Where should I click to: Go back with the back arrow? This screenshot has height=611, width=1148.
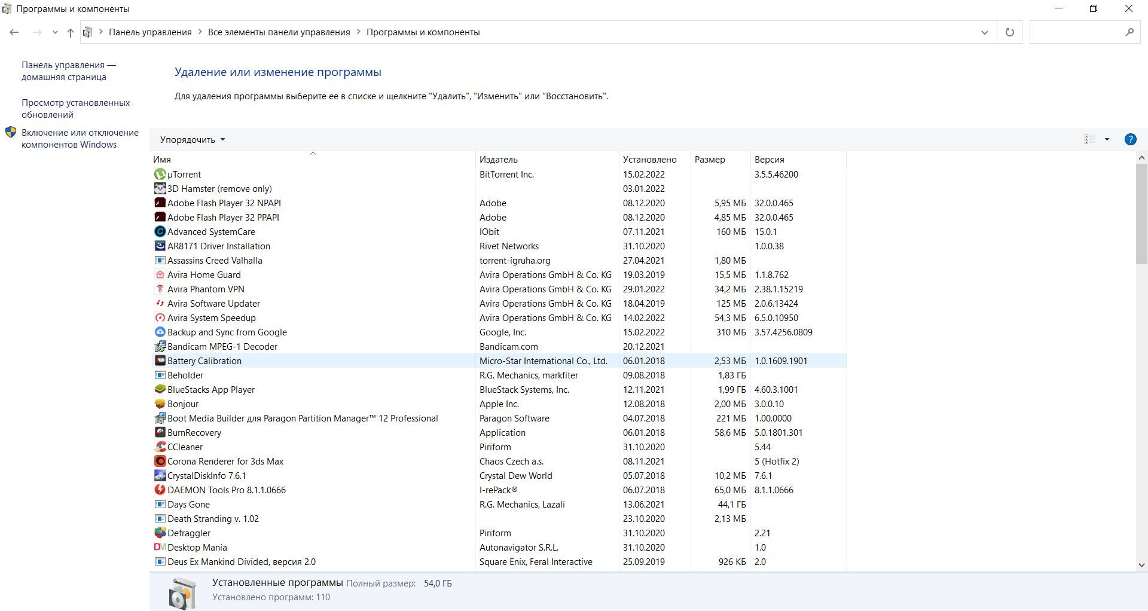[14, 32]
